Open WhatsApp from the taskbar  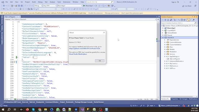(58, 110)
